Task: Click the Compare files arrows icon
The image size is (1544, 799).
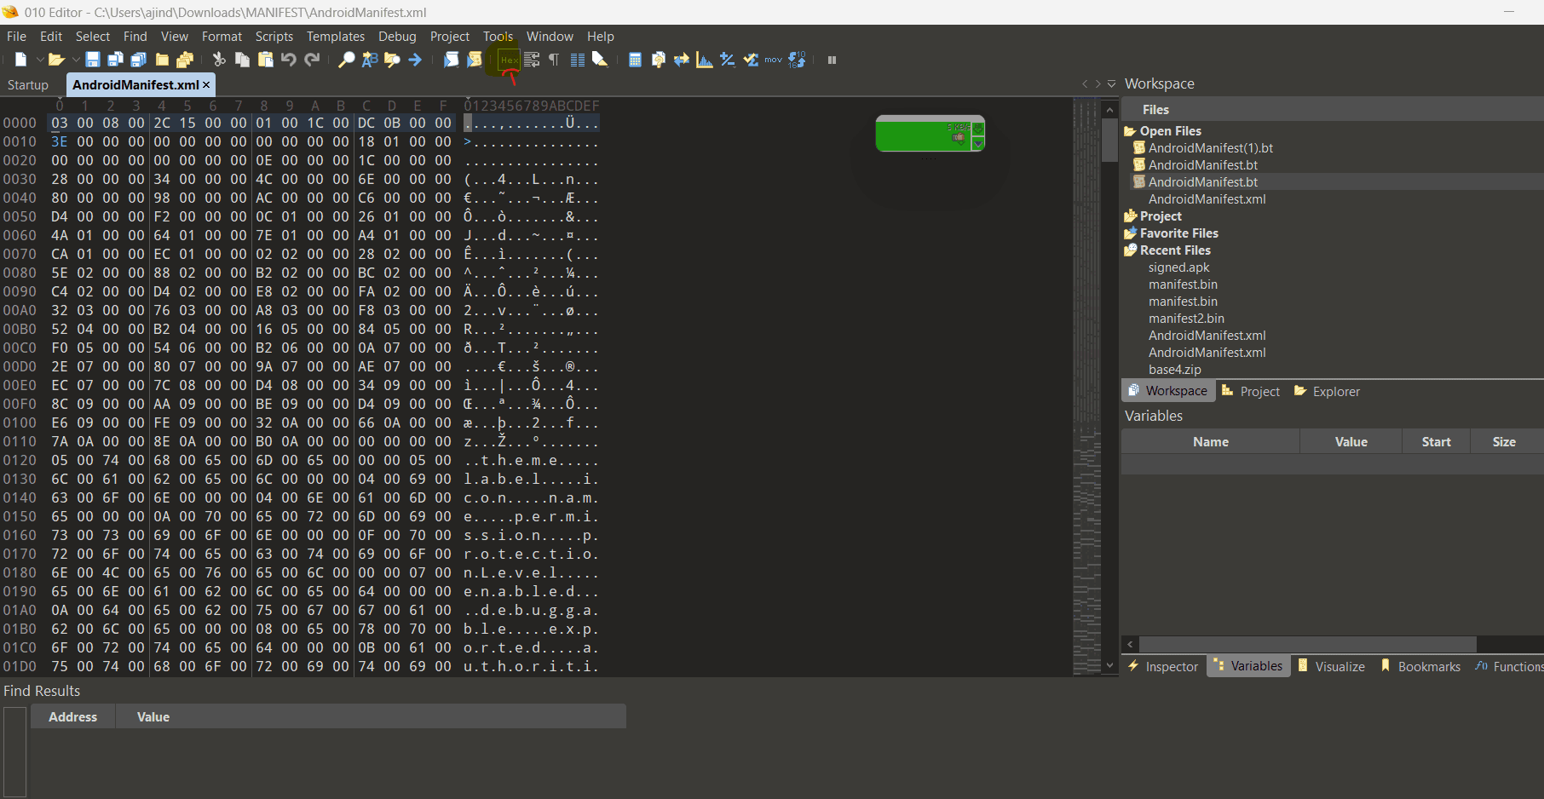Action: click(682, 60)
